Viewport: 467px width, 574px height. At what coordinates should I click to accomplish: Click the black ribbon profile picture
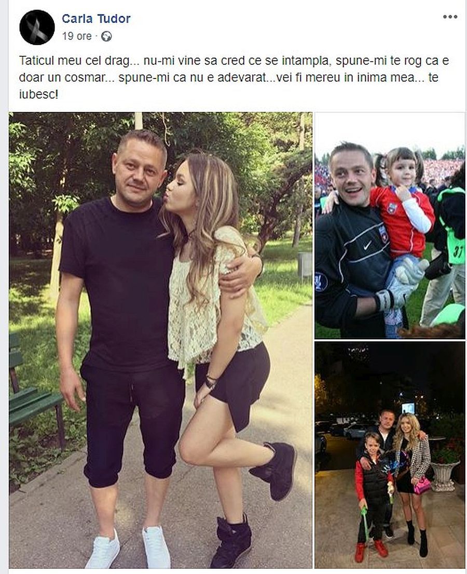pos(37,28)
